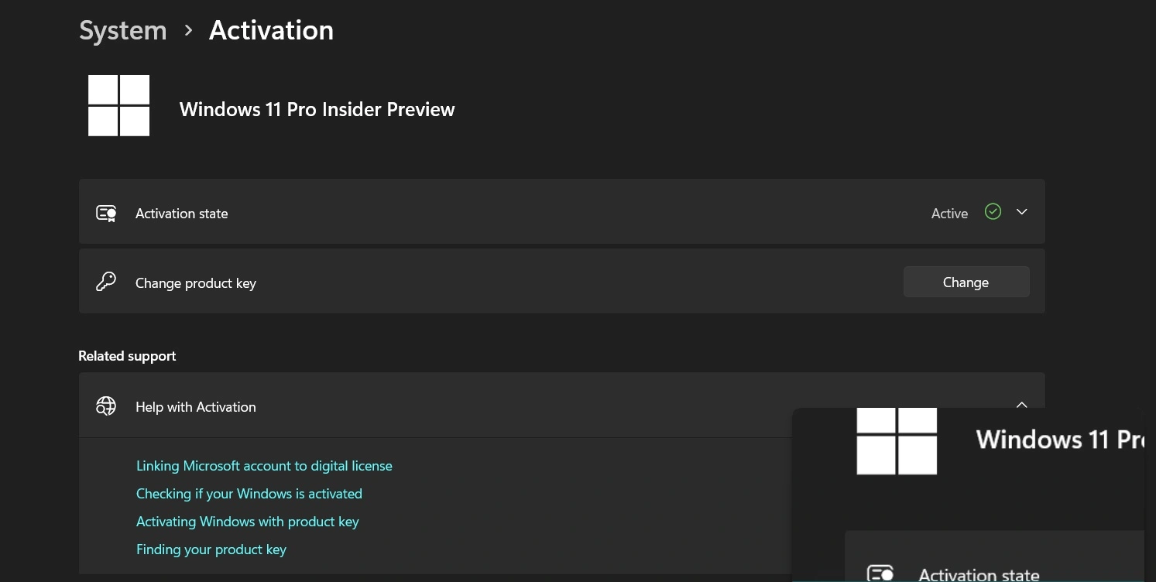Expand the Activation state chevron
The image size is (1156, 582).
coord(1022,211)
